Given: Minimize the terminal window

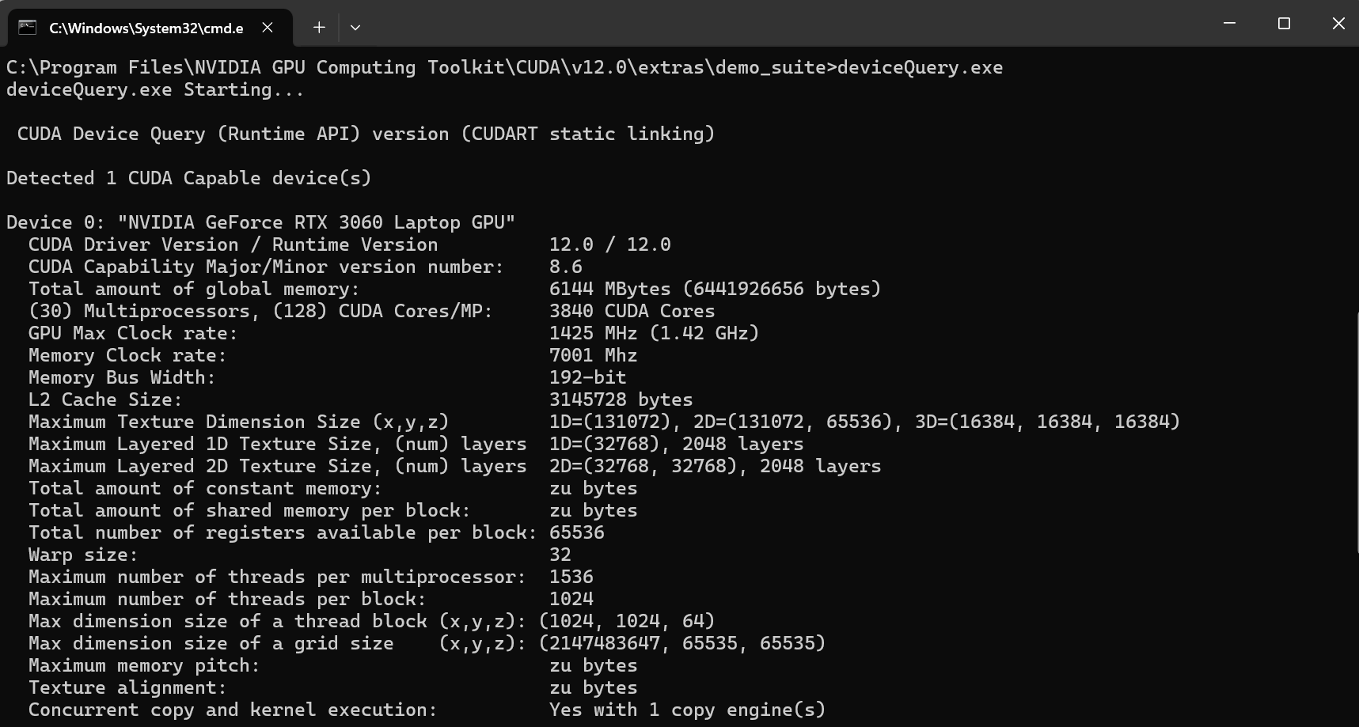Looking at the screenshot, I should point(1229,24).
